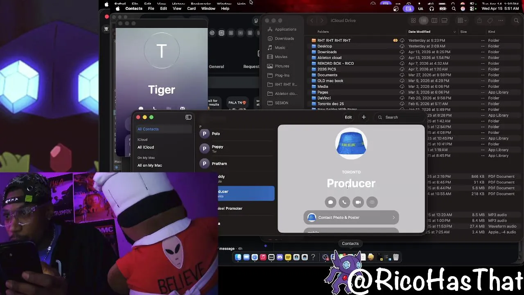The image size is (524, 295).
Task: Open Downloads in Finder sidebar
Action: (x=282, y=39)
